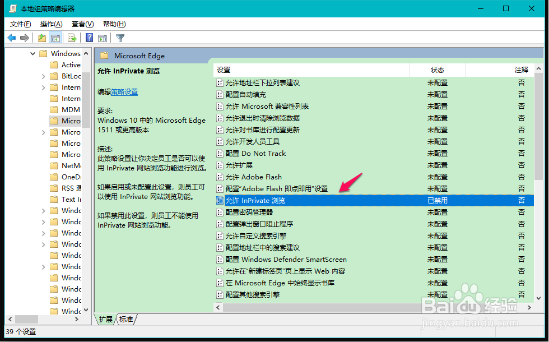Screen dimensions: 549x342
Task: Click the policy icon beside 配置自动填充
Action: point(220,95)
